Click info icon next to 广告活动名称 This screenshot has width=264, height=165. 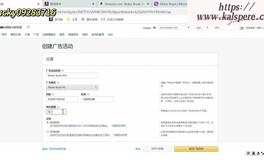63,71
